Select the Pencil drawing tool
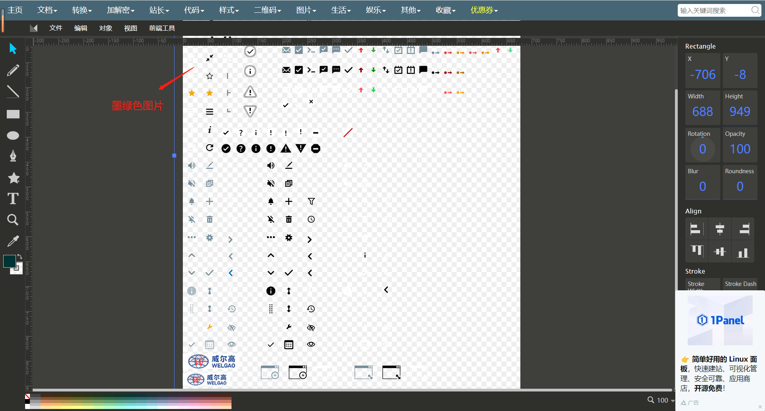The width and height of the screenshot is (765, 411). point(13,70)
